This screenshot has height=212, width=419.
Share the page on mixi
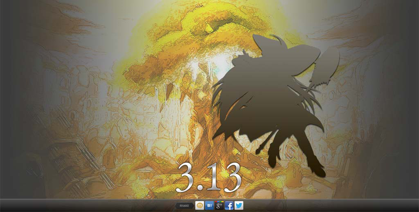pyautogui.click(x=199, y=205)
